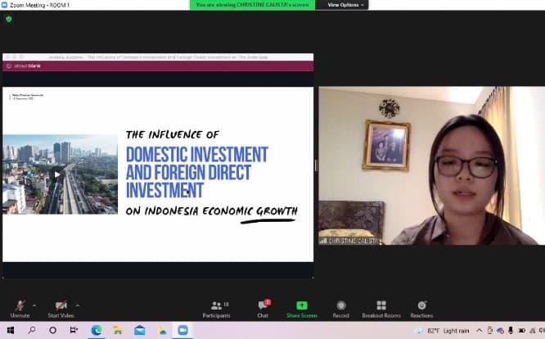Expand the audio options arrow beside Unmute

34,303
